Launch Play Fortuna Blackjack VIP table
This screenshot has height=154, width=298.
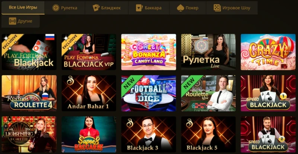[89, 52]
